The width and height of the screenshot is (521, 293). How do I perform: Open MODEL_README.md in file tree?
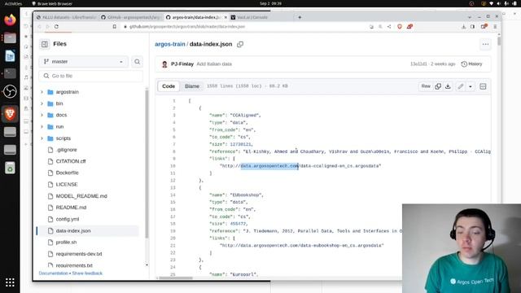tap(81, 196)
